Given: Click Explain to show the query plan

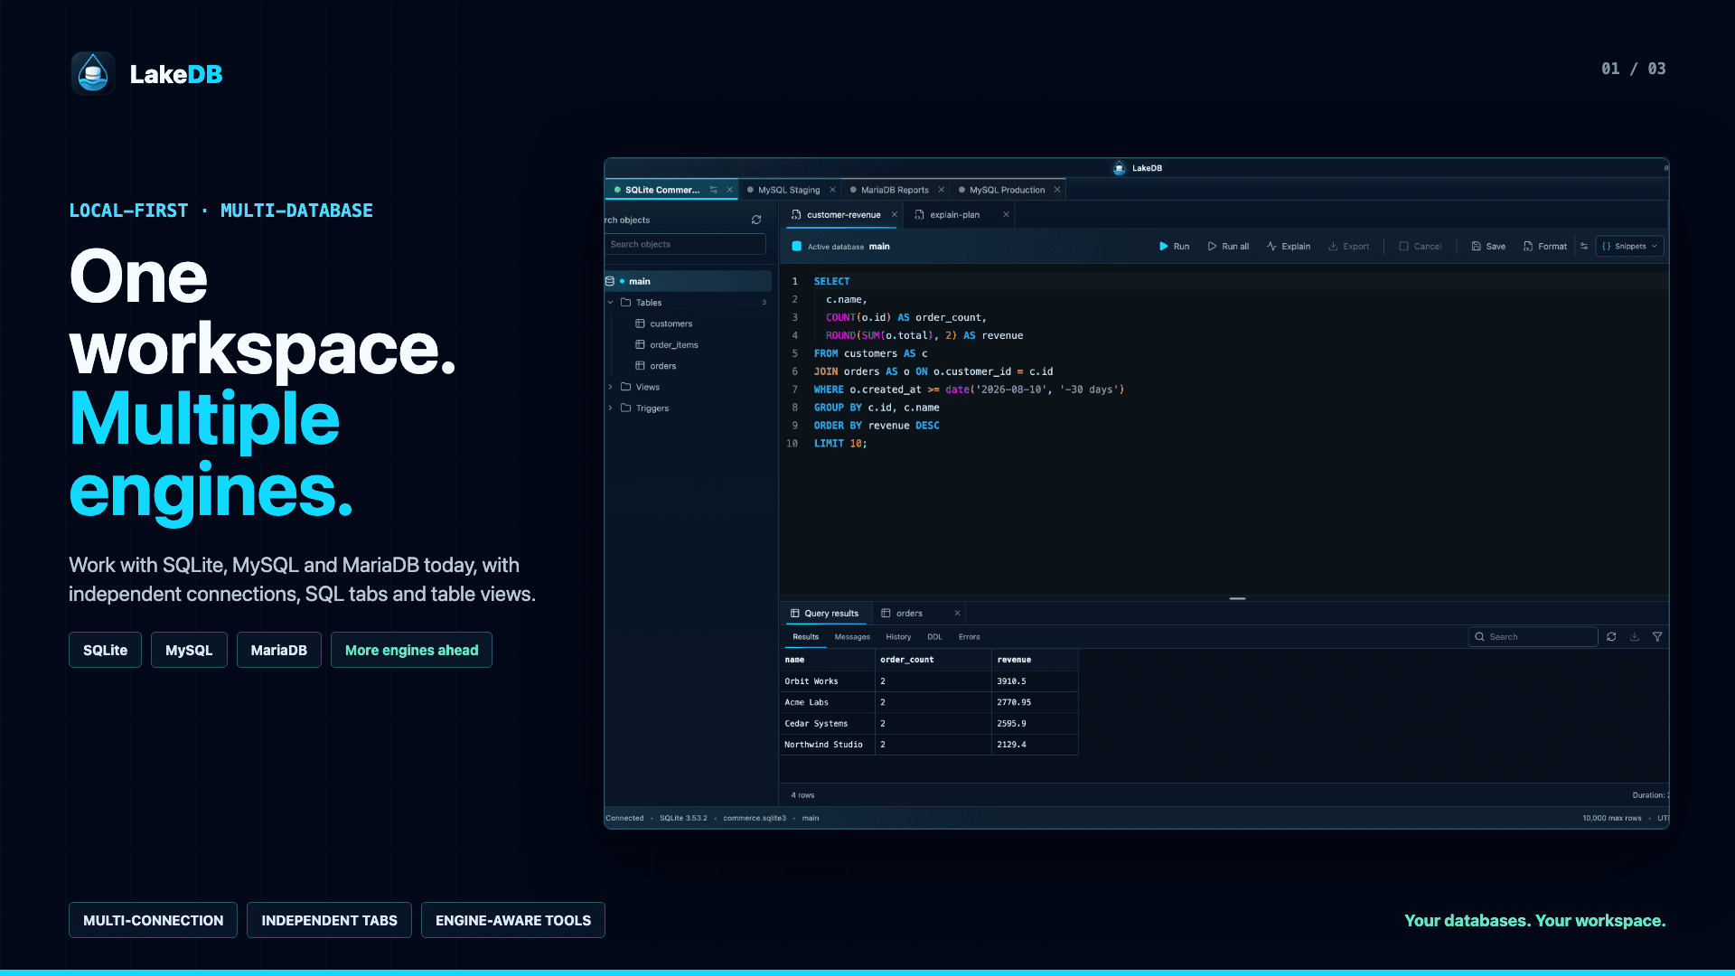Looking at the screenshot, I should [x=1289, y=247].
